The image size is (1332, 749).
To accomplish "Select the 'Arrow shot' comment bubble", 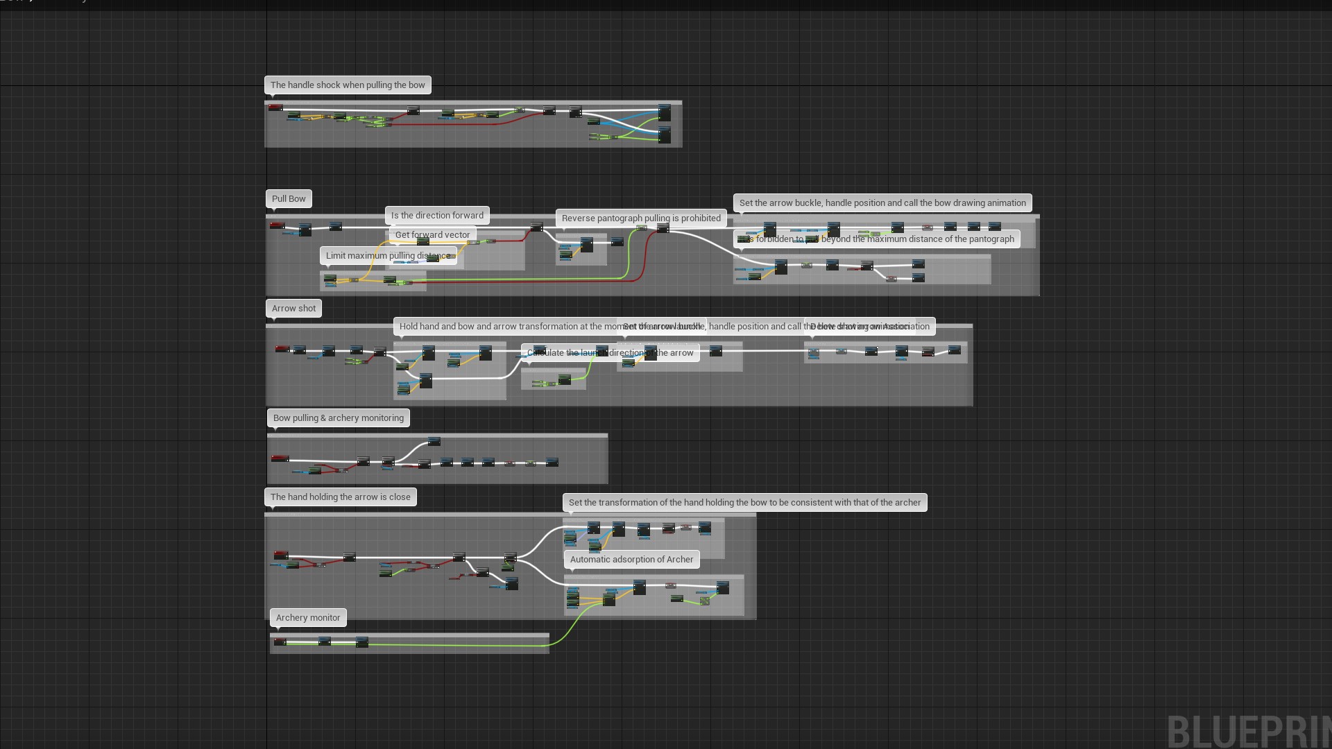I will click(x=293, y=309).
